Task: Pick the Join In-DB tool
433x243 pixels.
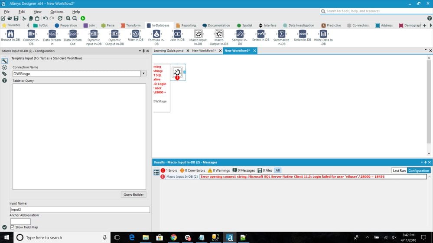Action: click(x=177, y=36)
